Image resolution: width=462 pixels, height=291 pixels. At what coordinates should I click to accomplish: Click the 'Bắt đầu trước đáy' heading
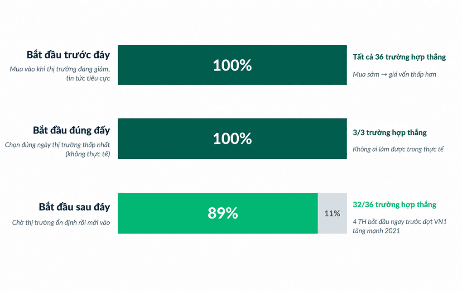(x=68, y=55)
